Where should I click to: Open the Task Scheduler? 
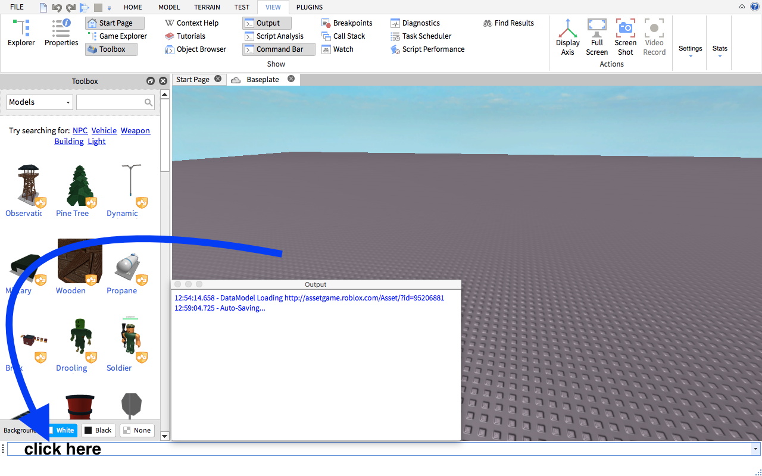coord(421,36)
